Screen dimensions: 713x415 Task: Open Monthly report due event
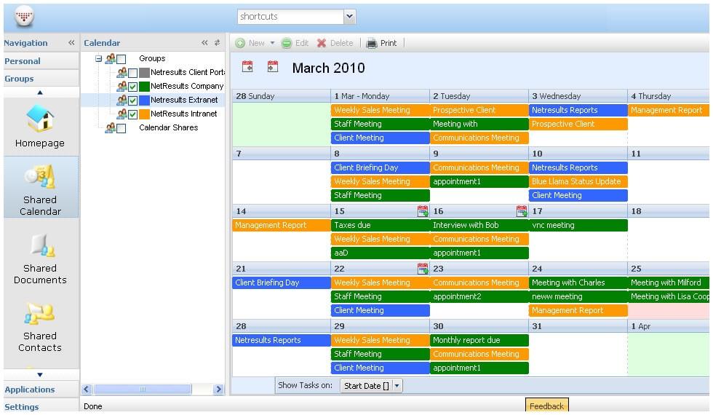[479, 341]
